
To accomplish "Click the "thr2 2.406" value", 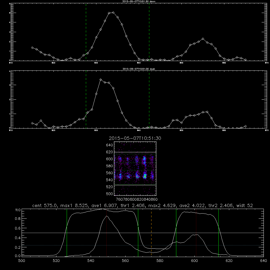I will point(222,205).
